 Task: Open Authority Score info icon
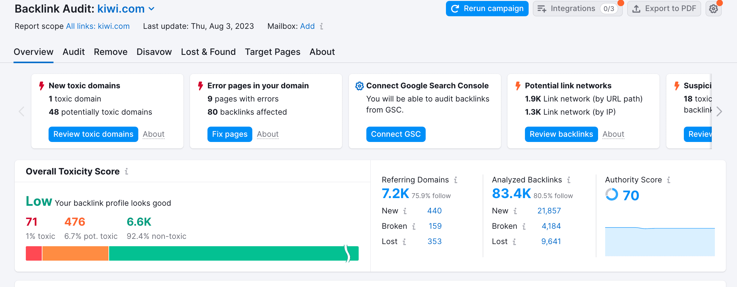coord(669,180)
